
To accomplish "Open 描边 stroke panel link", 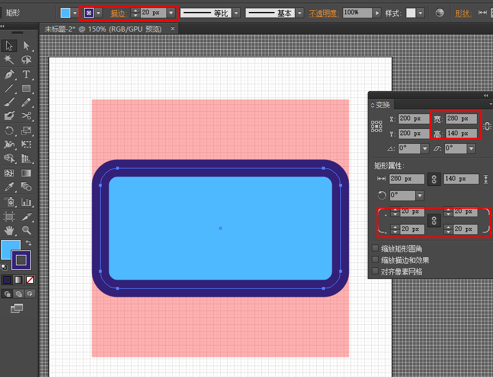I will pyautogui.click(x=118, y=13).
